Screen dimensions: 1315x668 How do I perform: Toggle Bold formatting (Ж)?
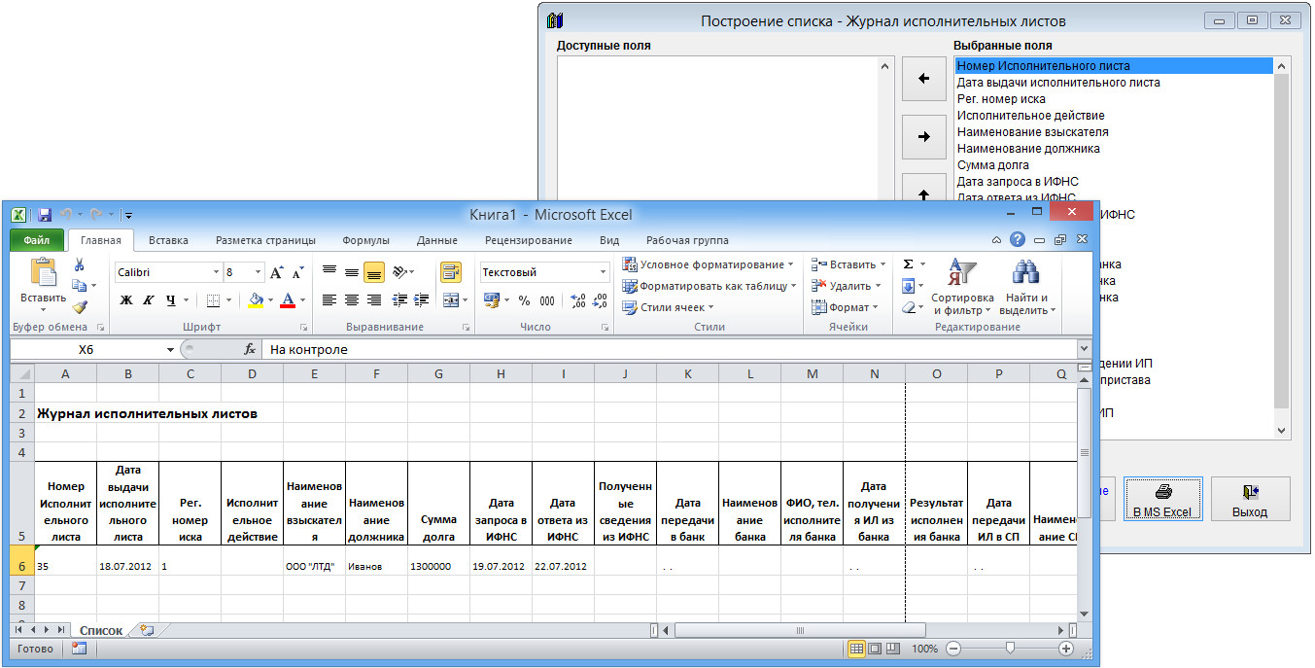[x=126, y=300]
